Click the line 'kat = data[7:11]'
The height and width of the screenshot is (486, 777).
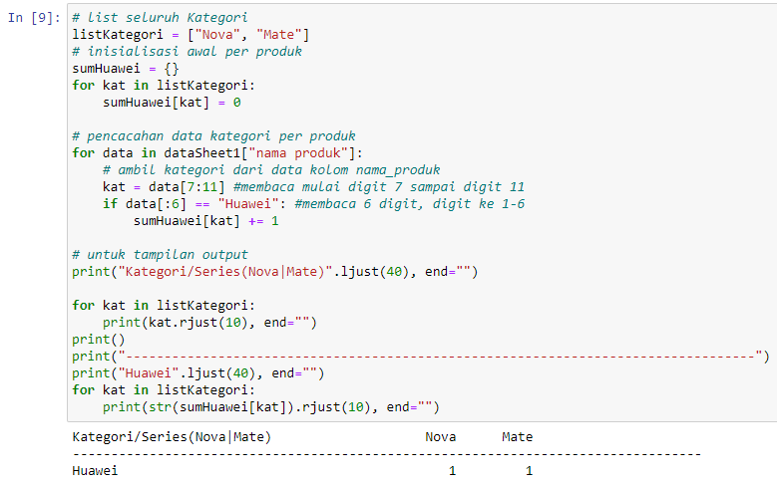tap(164, 187)
